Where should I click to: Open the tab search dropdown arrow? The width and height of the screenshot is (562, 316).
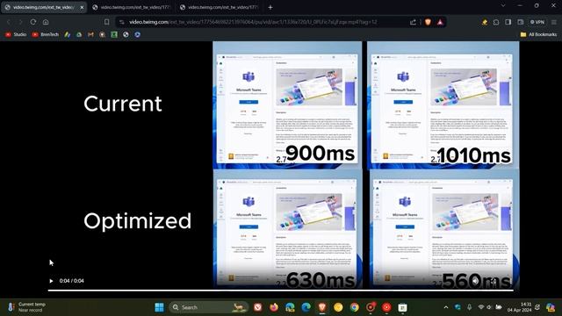coord(503,6)
